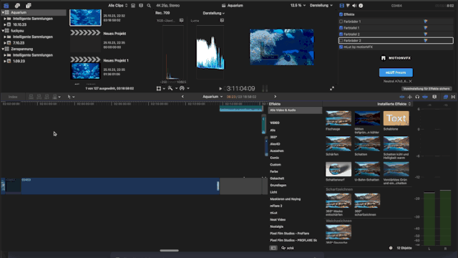The height and width of the screenshot is (258, 458).
Task: Open the Video inspector icon
Action: (x=342, y=6)
